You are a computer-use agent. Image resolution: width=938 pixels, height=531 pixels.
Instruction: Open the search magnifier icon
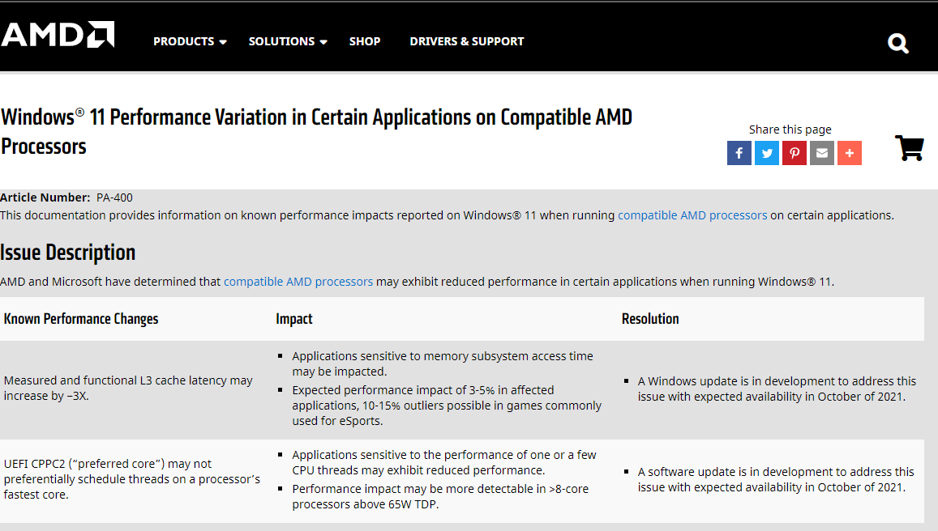898,43
